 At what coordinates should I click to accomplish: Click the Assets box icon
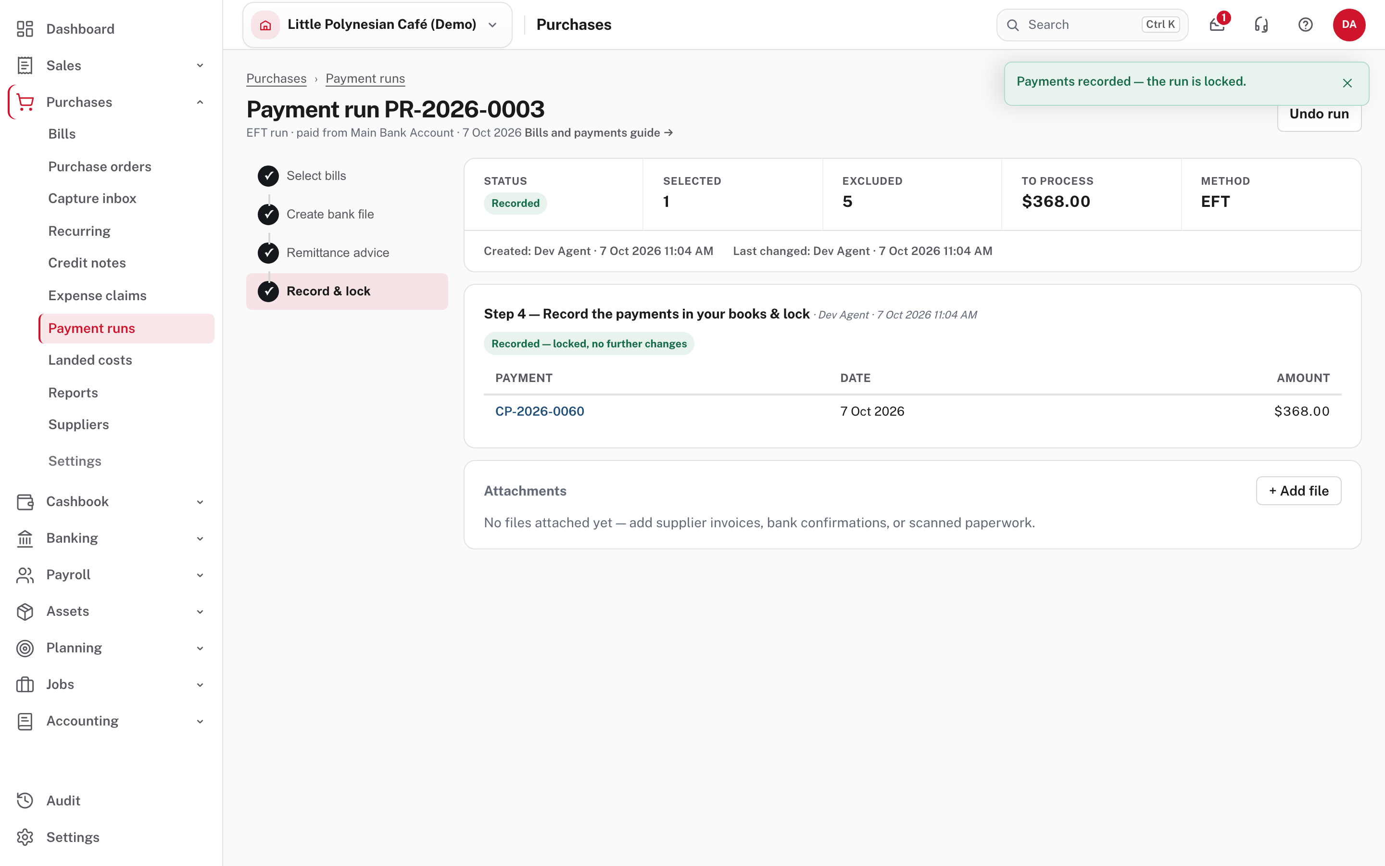[x=25, y=611]
